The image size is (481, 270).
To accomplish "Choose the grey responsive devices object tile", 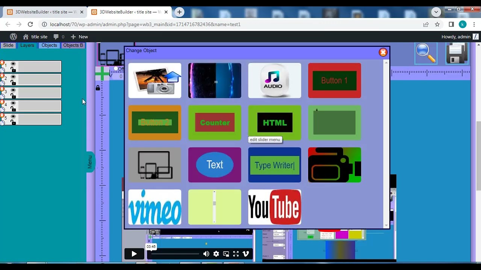I will click(154, 165).
